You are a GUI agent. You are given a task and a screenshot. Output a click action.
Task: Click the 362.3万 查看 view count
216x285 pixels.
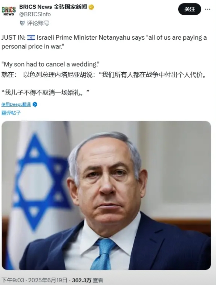88,280
